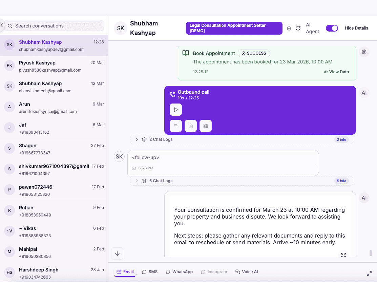The width and height of the screenshot is (377, 282).
Task: Click the Legal Consultation Appointment Setter button
Action: click(234, 28)
